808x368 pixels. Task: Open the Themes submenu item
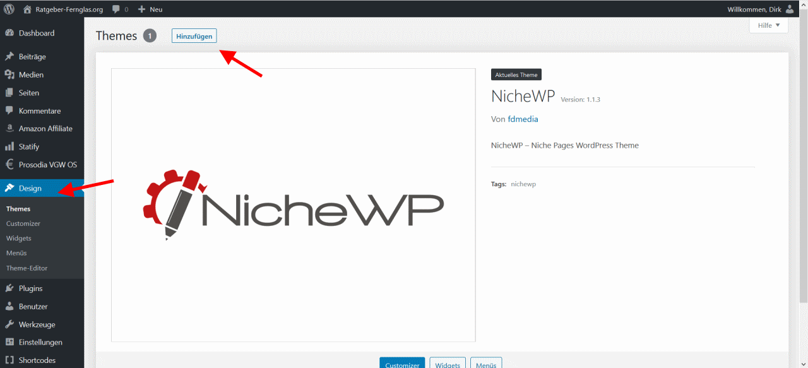click(18, 208)
